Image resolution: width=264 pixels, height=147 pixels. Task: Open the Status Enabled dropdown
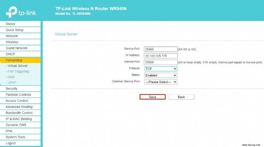coord(161,75)
